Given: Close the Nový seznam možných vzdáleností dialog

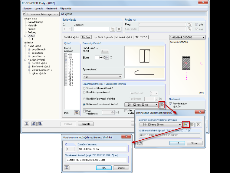Looking at the screenshot, I should 126,137.
